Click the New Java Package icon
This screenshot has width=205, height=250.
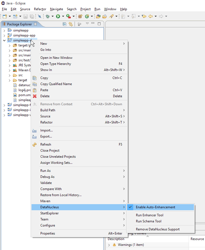point(80,16)
